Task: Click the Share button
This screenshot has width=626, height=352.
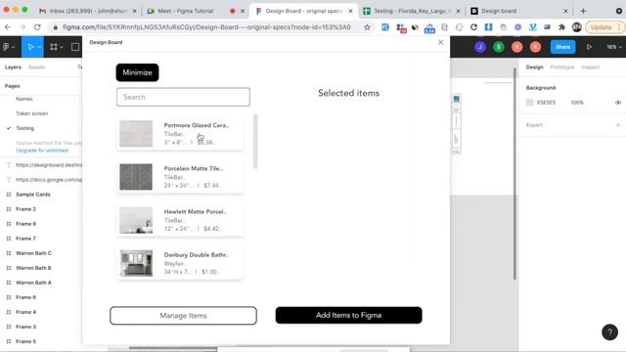Action: [562, 47]
